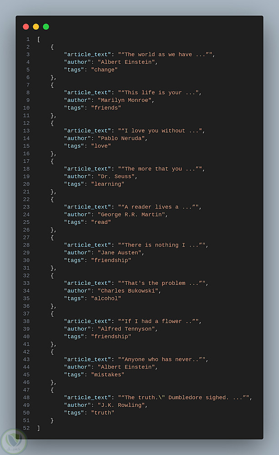The height and width of the screenshot is (455, 279).
Task: Click line number 1 in the gutter
Action: (x=28, y=40)
